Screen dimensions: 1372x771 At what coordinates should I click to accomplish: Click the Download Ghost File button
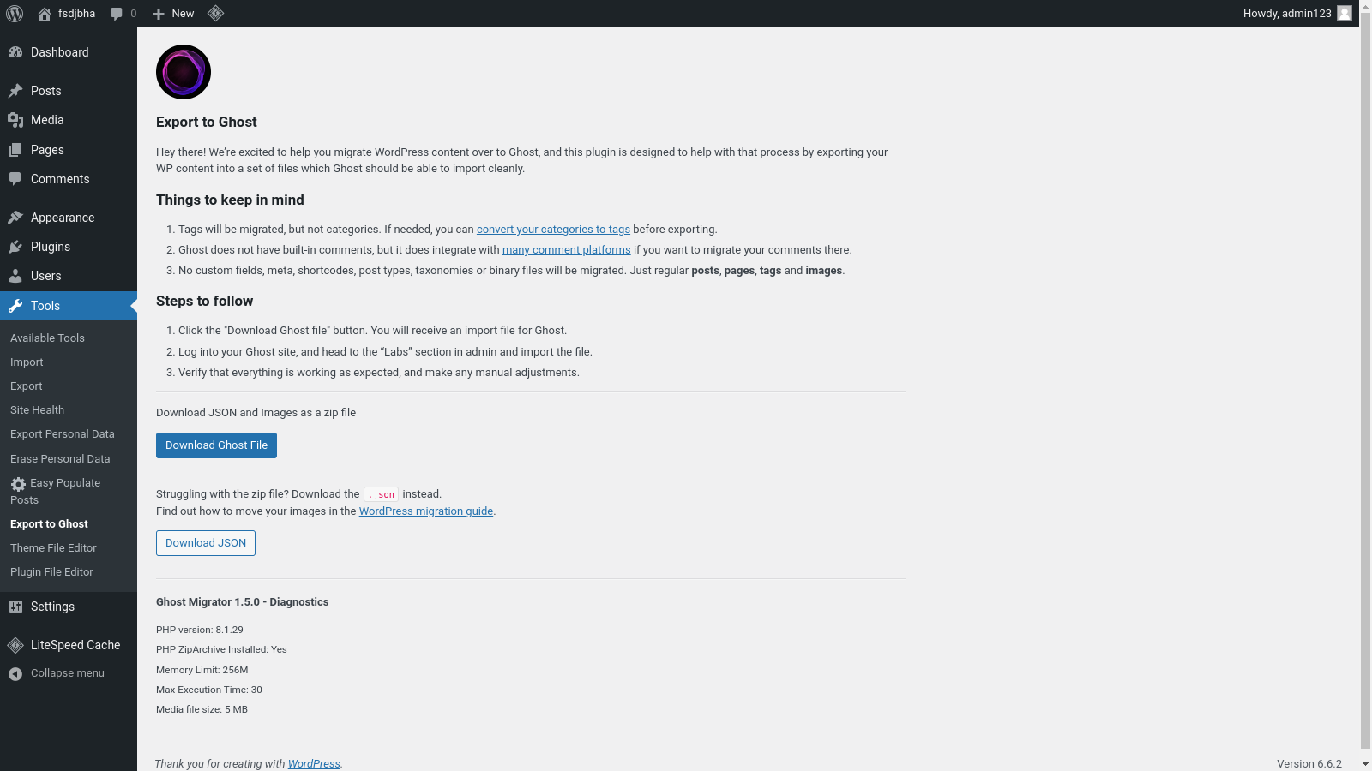[x=216, y=445]
